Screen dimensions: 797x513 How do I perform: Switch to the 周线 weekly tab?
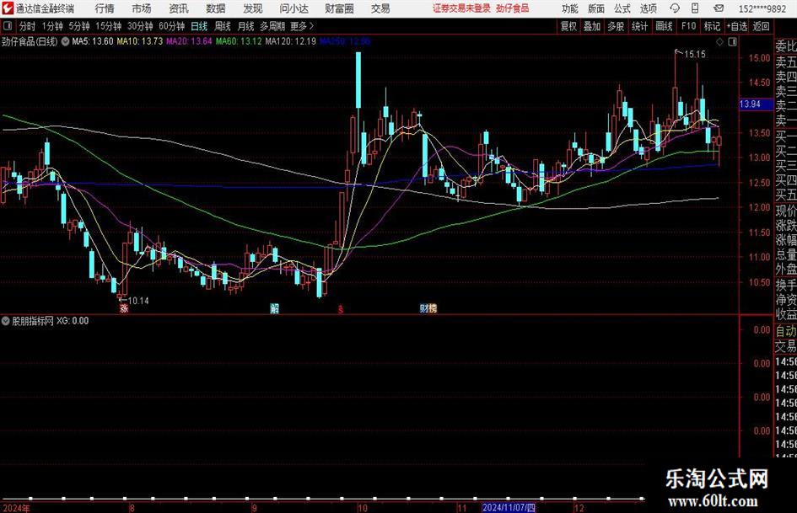pyautogui.click(x=222, y=26)
